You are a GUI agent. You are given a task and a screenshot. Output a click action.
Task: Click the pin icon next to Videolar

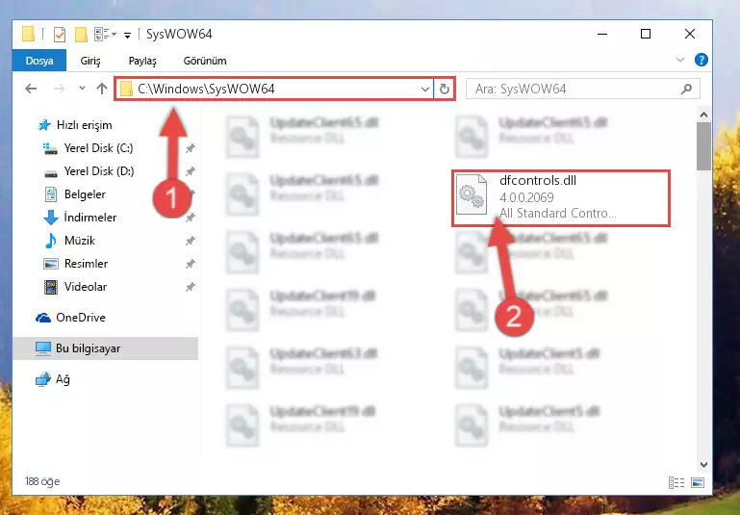tap(190, 287)
